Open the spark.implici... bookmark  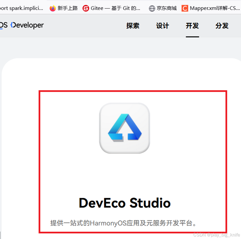(21, 8)
